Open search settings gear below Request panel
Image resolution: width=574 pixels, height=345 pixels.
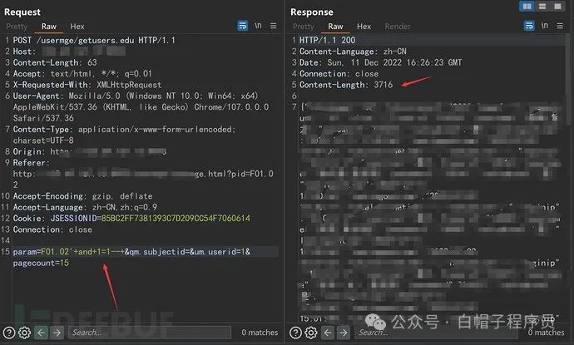coord(24,333)
